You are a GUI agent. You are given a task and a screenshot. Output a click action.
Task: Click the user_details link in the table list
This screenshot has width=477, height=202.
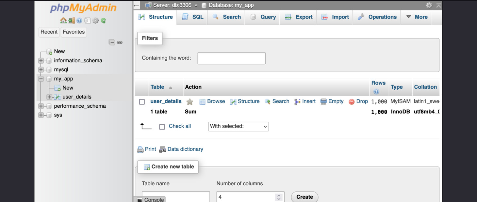click(x=166, y=101)
